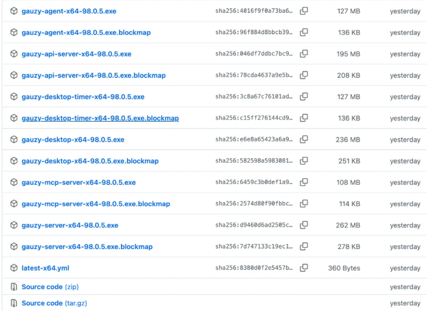Download Source code (tar.gz) archive
This screenshot has width=431, height=316.
tap(53, 303)
